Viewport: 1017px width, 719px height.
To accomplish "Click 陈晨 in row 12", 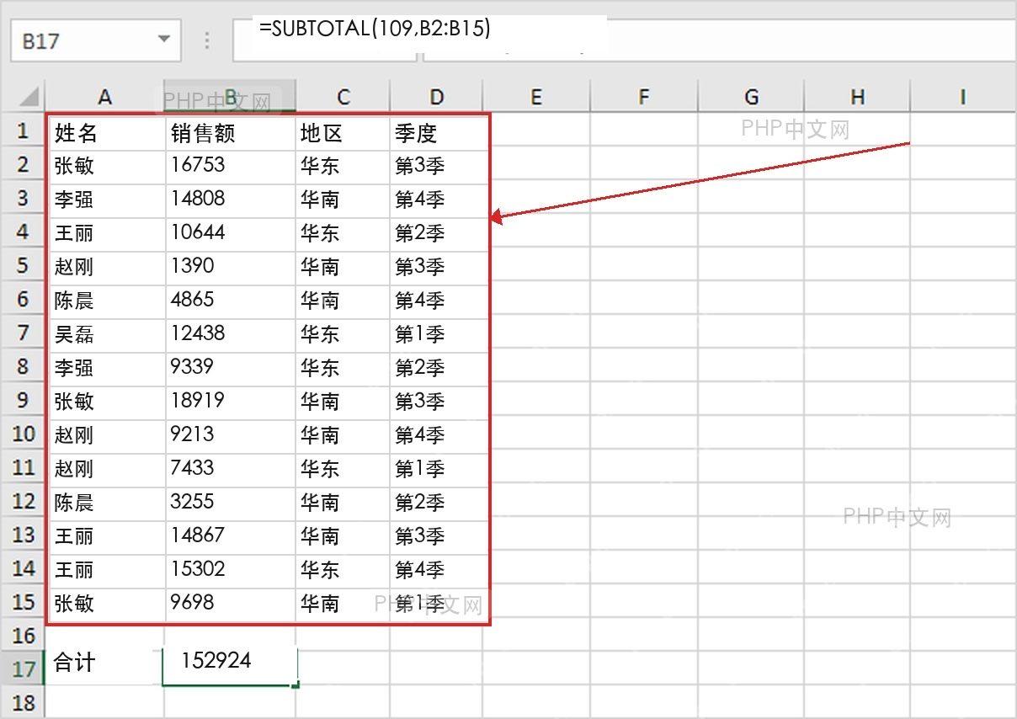I will [105, 503].
